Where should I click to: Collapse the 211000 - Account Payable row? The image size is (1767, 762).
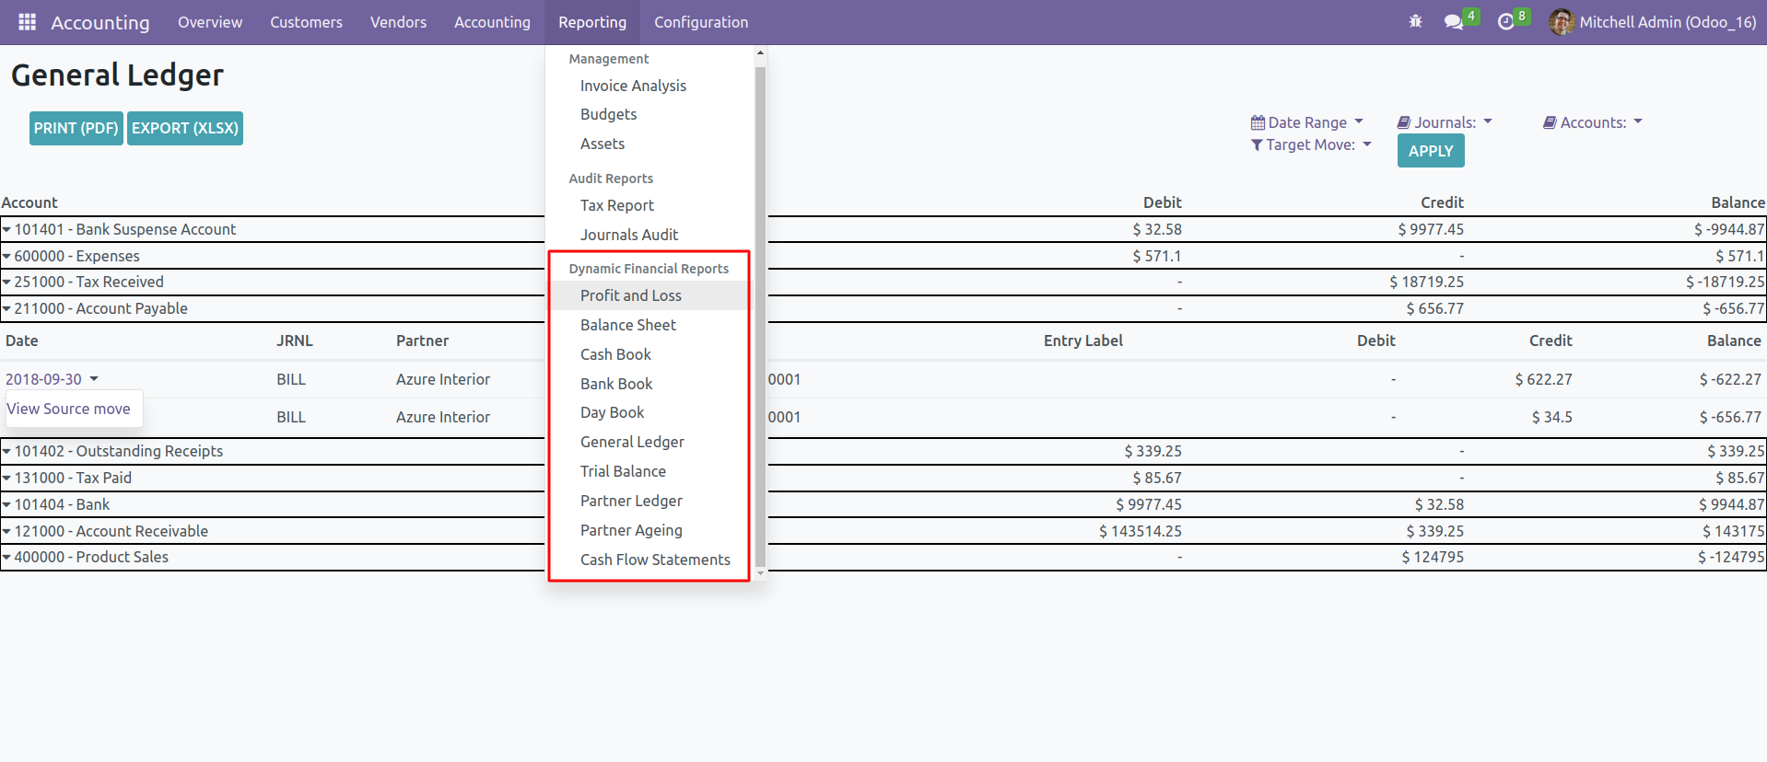click(7, 308)
